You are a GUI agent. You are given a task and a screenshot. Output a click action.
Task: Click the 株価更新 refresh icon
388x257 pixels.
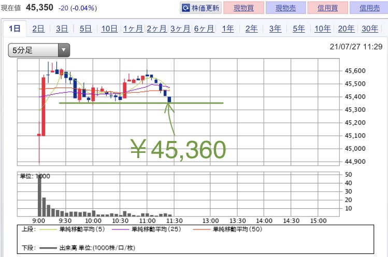[x=185, y=8]
